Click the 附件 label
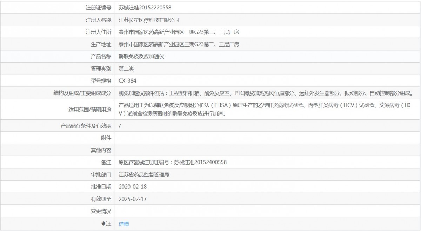This screenshot has height=231, width=421. click(106, 138)
